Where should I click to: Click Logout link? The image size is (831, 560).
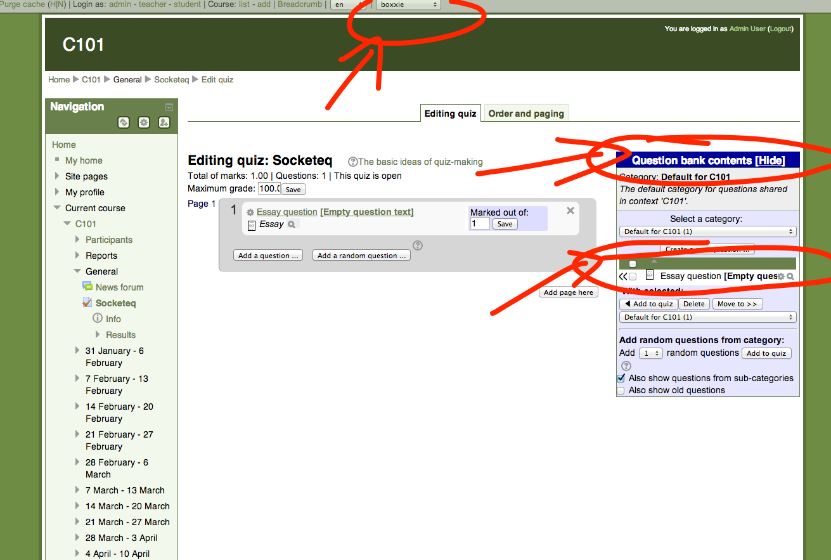coord(780,29)
